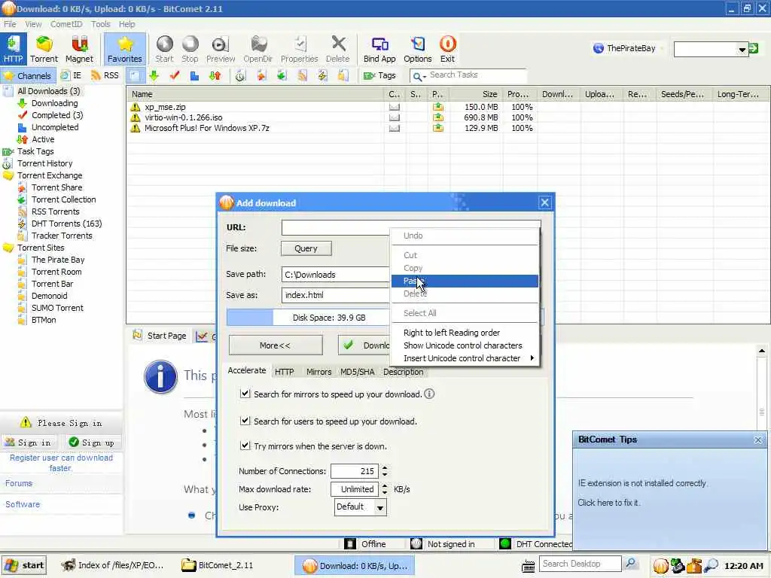Select The Pirate Bay site in sidebar
The image size is (771, 578).
57,260
